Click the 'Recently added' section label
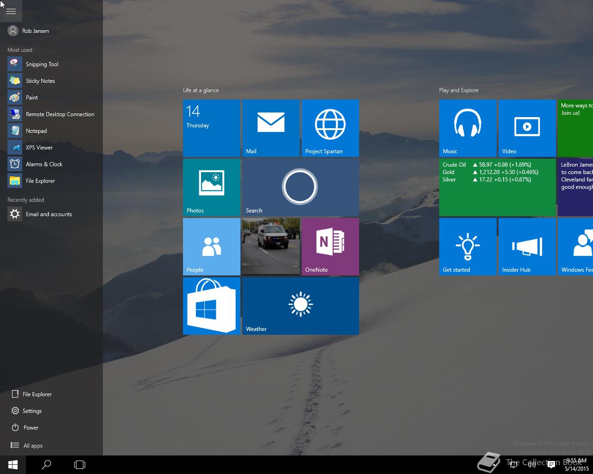 [x=26, y=200]
